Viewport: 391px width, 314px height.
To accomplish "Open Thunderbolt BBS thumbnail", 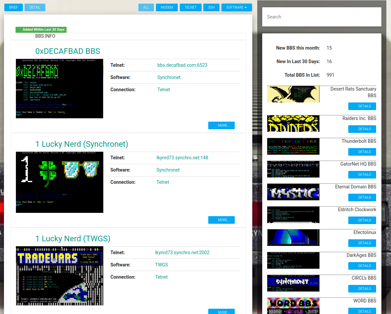I will [x=293, y=146].
